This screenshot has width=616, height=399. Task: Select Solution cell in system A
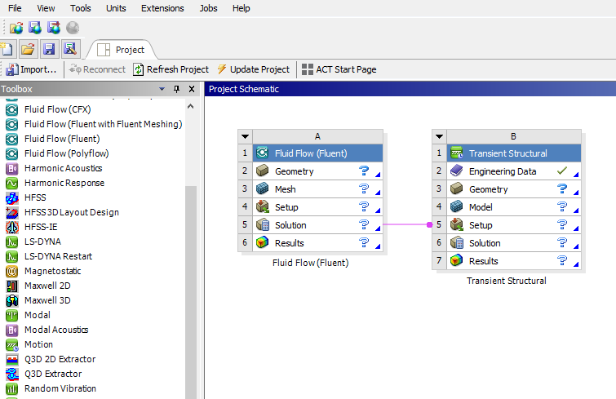[317, 225]
